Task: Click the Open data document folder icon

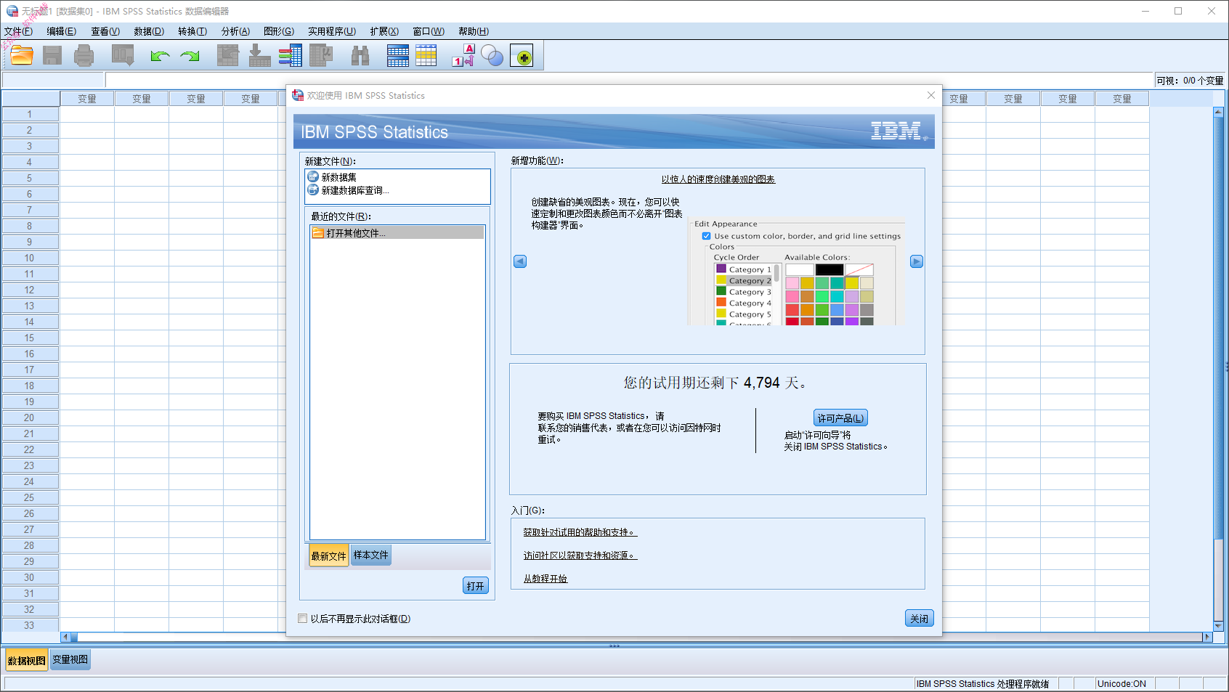Action: [x=22, y=56]
